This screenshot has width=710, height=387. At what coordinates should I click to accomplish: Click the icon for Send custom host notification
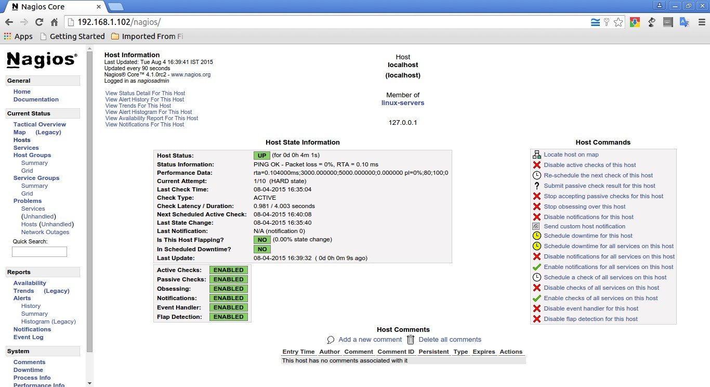point(537,226)
